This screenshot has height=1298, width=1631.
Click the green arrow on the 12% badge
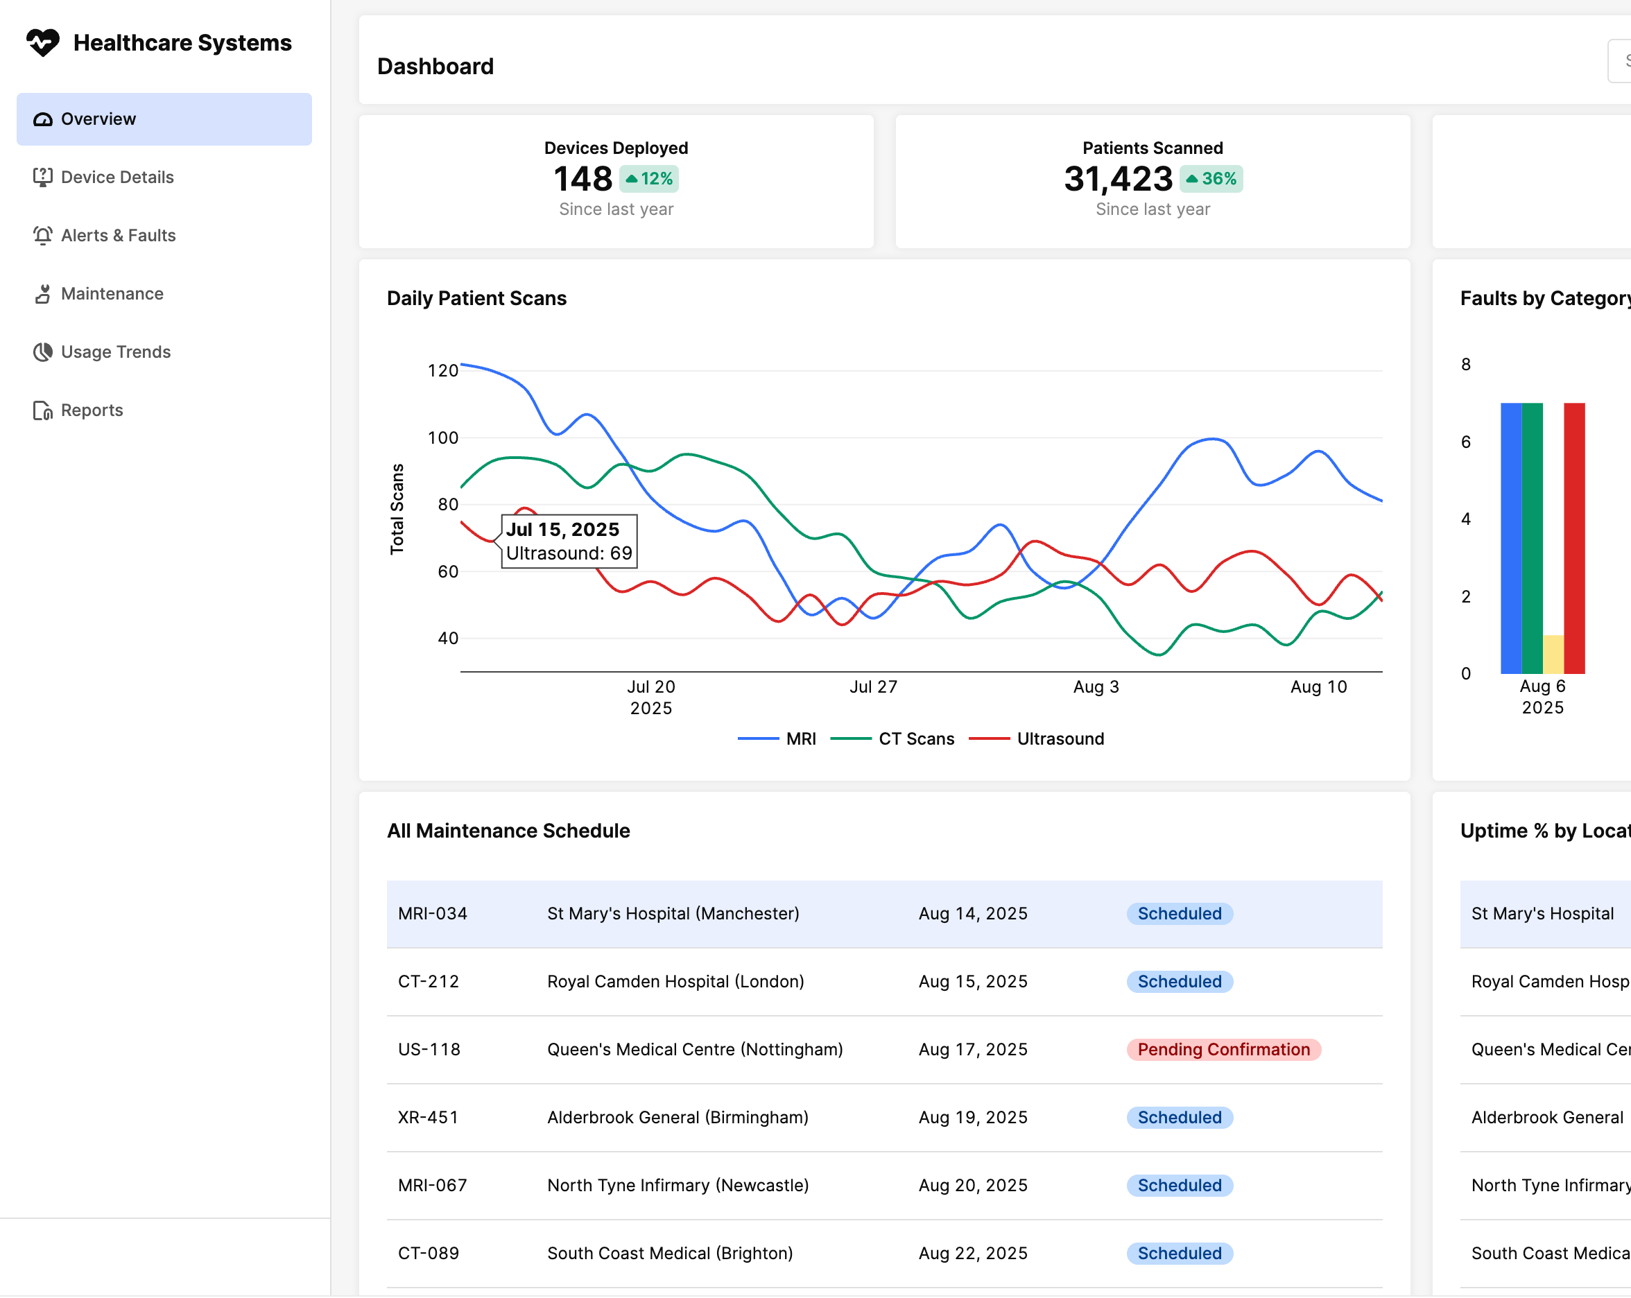tap(631, 180)
